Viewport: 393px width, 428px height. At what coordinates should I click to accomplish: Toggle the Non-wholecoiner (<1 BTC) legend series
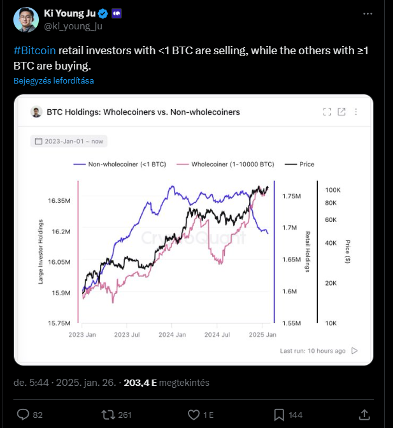coord(120,165)
